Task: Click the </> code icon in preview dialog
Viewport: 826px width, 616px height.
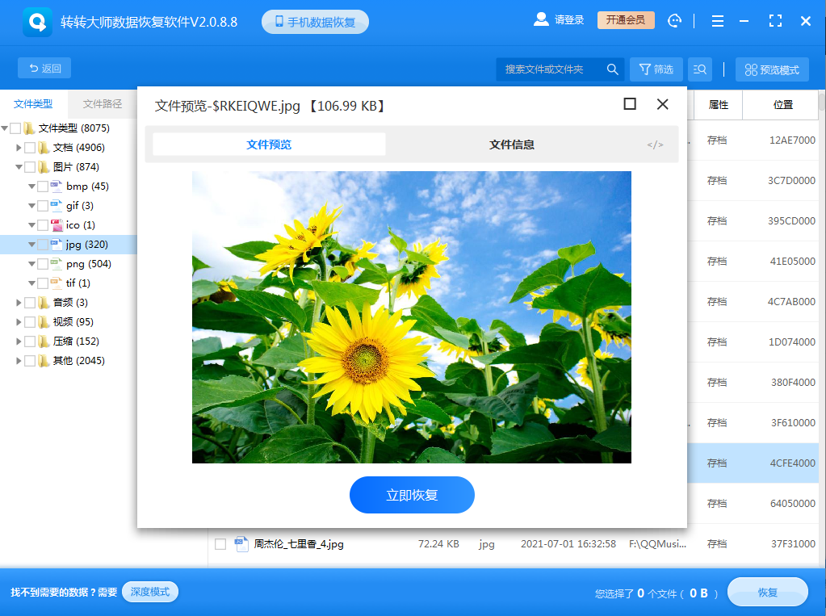Action: 656,145
